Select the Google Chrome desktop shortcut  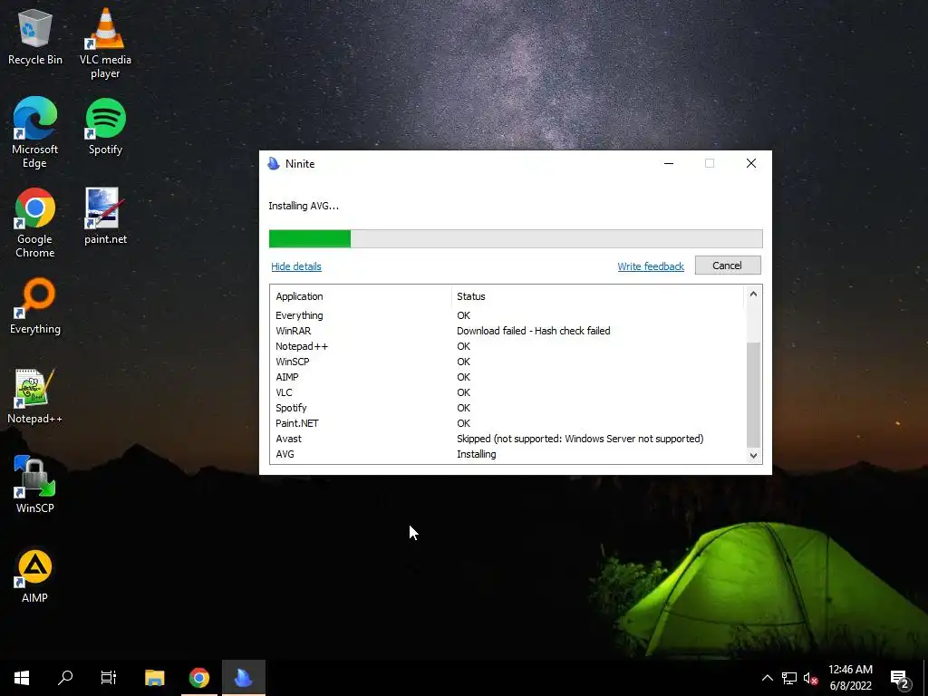[x=35, y=222]
